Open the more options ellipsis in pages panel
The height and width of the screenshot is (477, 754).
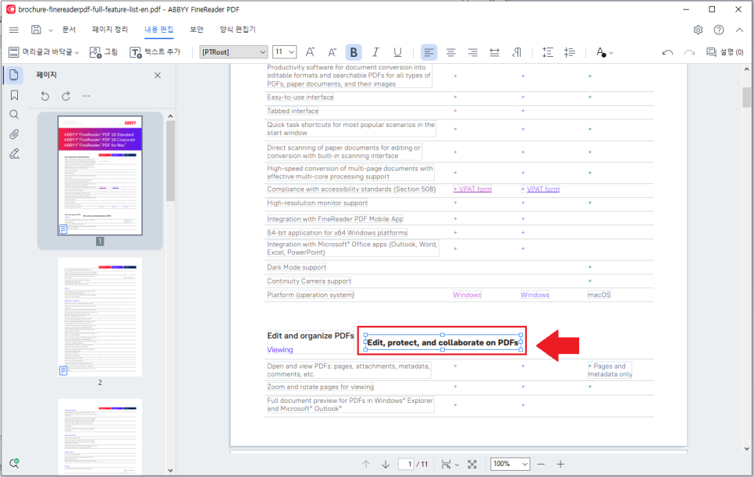click(86, 96)
